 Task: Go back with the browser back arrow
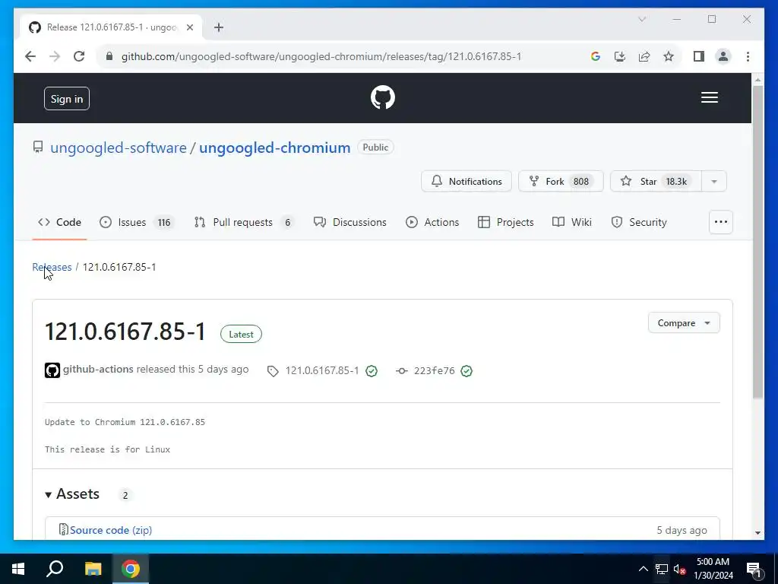click(x=30, y=56)
